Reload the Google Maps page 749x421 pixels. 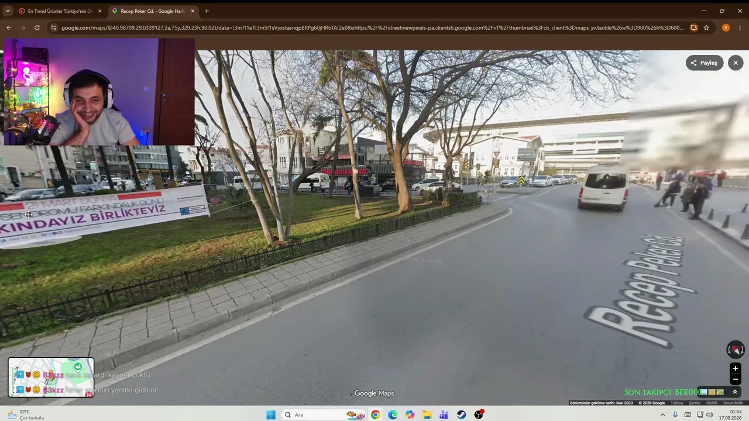tap(37, 27)
